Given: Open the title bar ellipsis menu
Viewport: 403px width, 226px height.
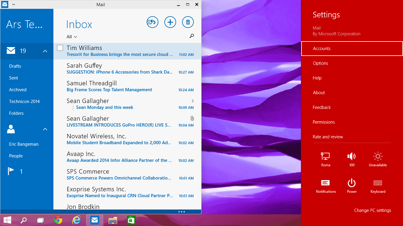Looking at the screenshot, I should pos(14,4).
